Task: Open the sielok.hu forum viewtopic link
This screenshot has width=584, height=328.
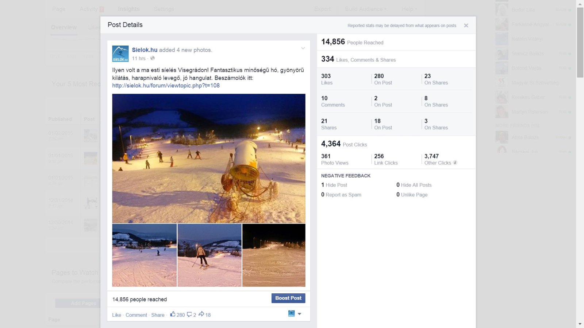Action: 166,86
